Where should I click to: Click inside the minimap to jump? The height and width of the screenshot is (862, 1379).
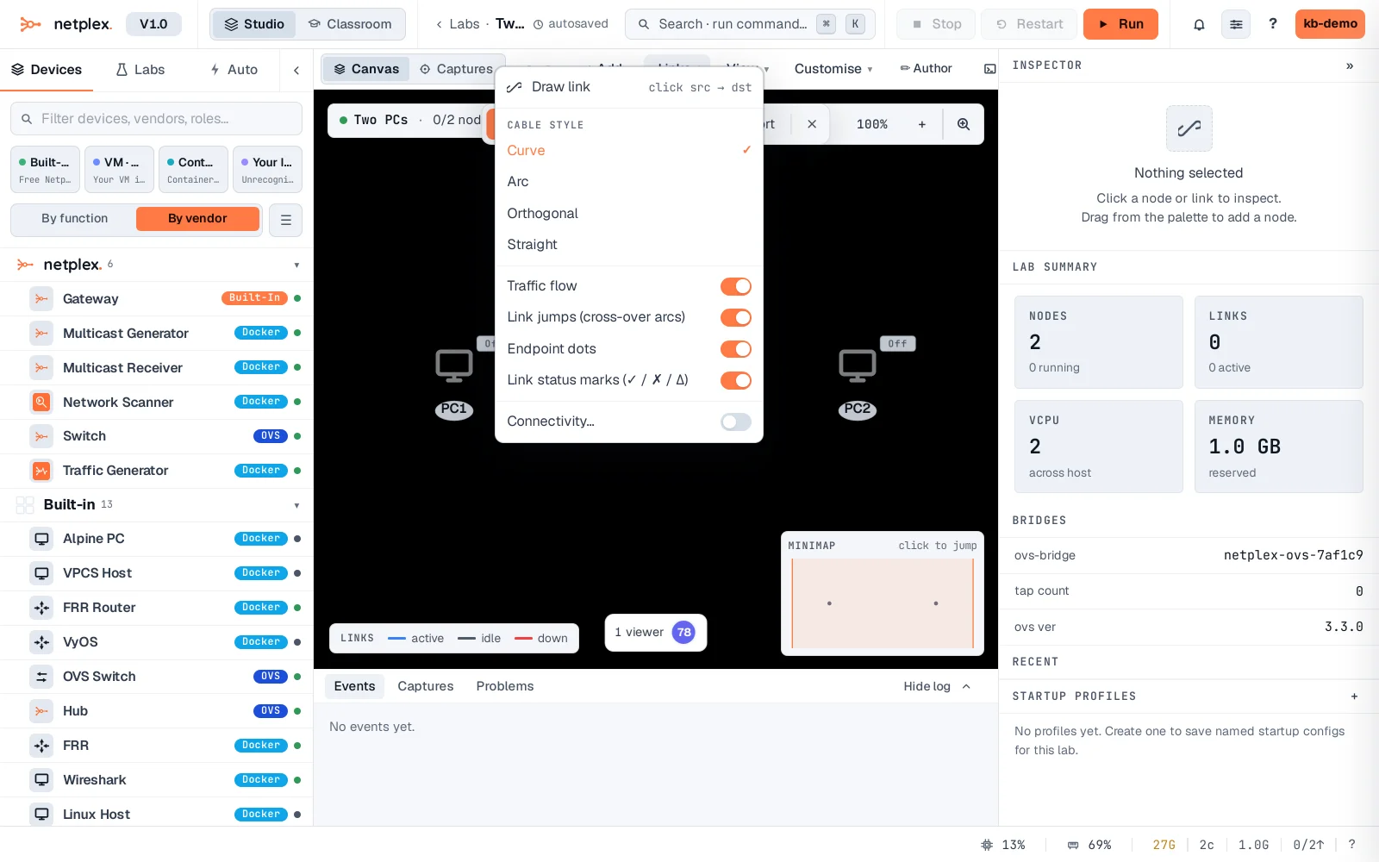883,603
